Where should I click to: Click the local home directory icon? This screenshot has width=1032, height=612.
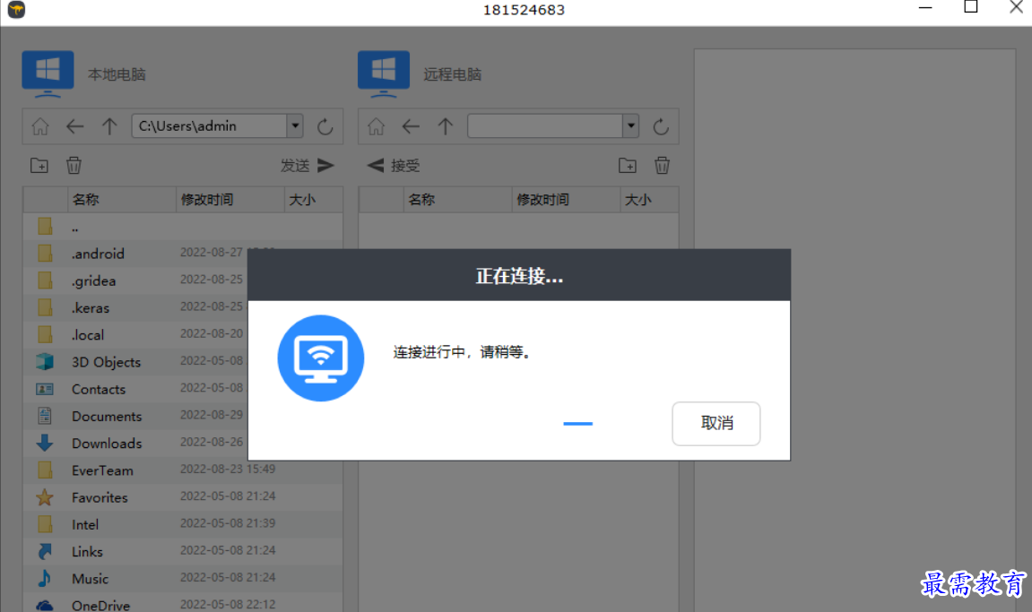click(x=40, y=126)
